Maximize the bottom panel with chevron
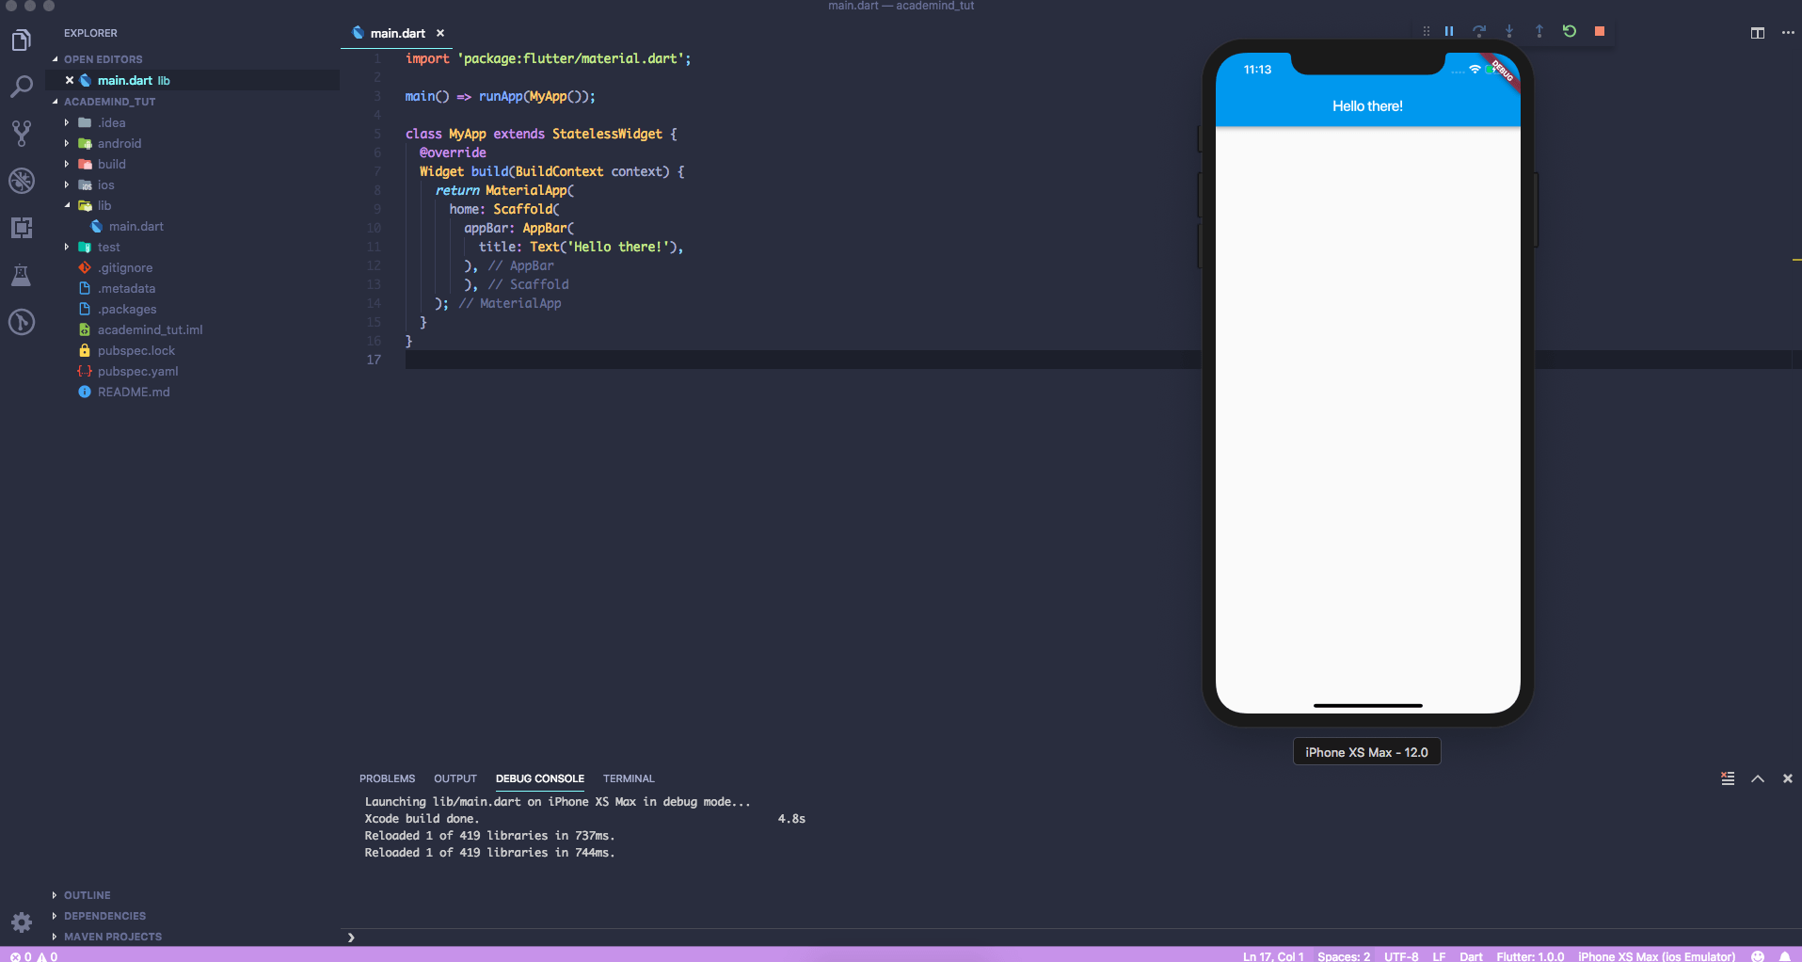The image size is (1802, 962). [1758, 778]
